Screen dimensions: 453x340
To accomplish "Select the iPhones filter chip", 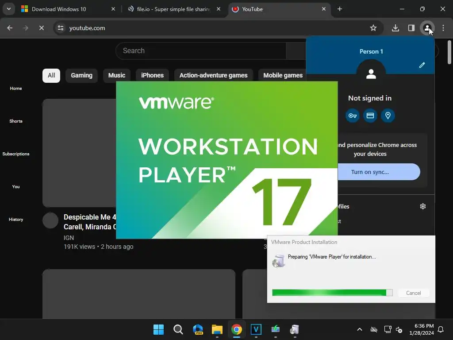I will [153, 75].
